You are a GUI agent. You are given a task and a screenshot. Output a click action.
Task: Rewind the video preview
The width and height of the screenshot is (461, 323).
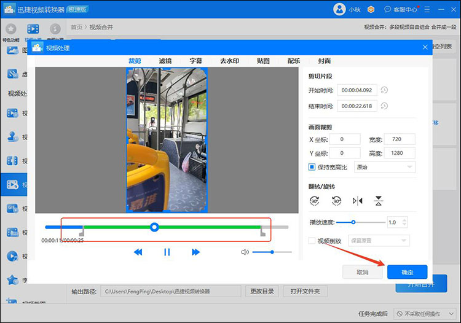pos(138,252)
